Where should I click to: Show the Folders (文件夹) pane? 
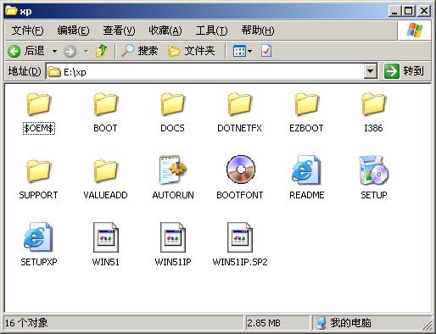coord(192,51)
